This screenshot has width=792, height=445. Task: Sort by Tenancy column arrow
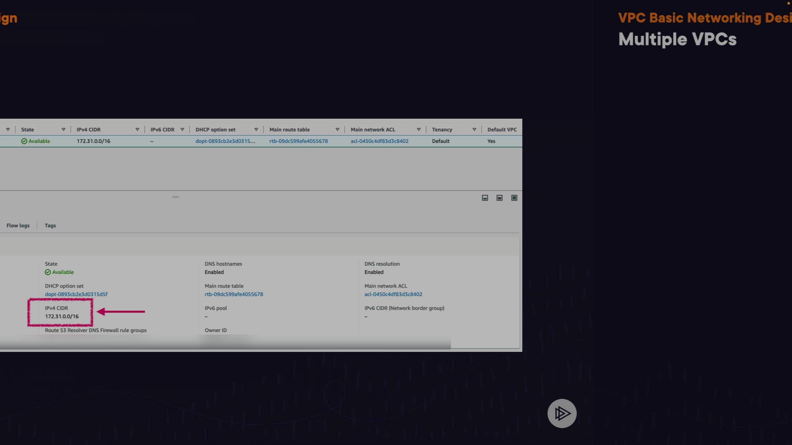(474, 129)
